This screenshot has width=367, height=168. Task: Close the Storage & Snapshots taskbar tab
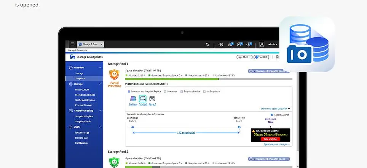pyautogui.click(x=102, y=44)
